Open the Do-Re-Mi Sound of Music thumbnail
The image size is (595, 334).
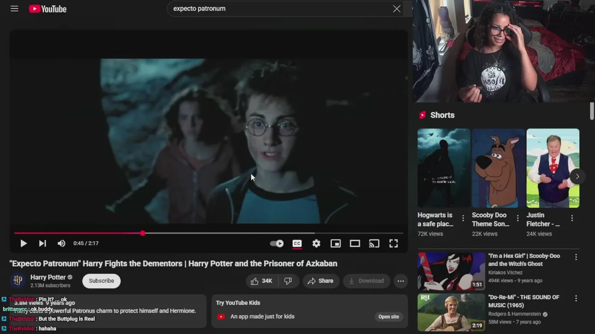click(451, 312)
